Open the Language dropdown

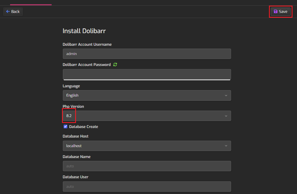click(x=147, y=95)
